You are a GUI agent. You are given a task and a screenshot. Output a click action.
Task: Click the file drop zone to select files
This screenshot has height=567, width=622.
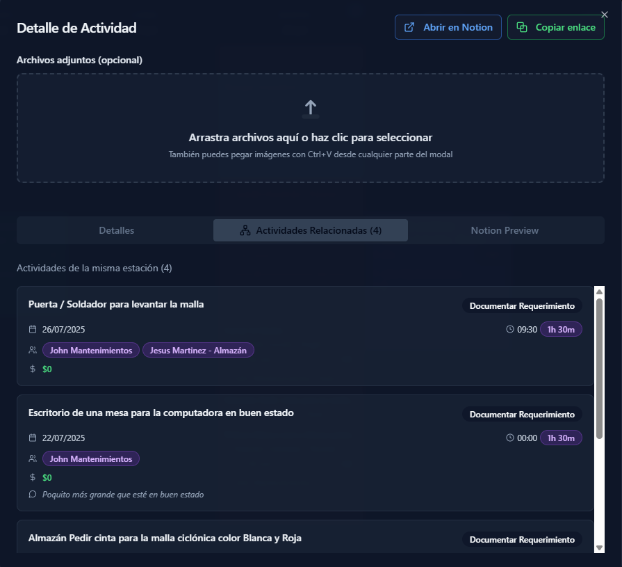pyautogui.click(x=311, y=128)
